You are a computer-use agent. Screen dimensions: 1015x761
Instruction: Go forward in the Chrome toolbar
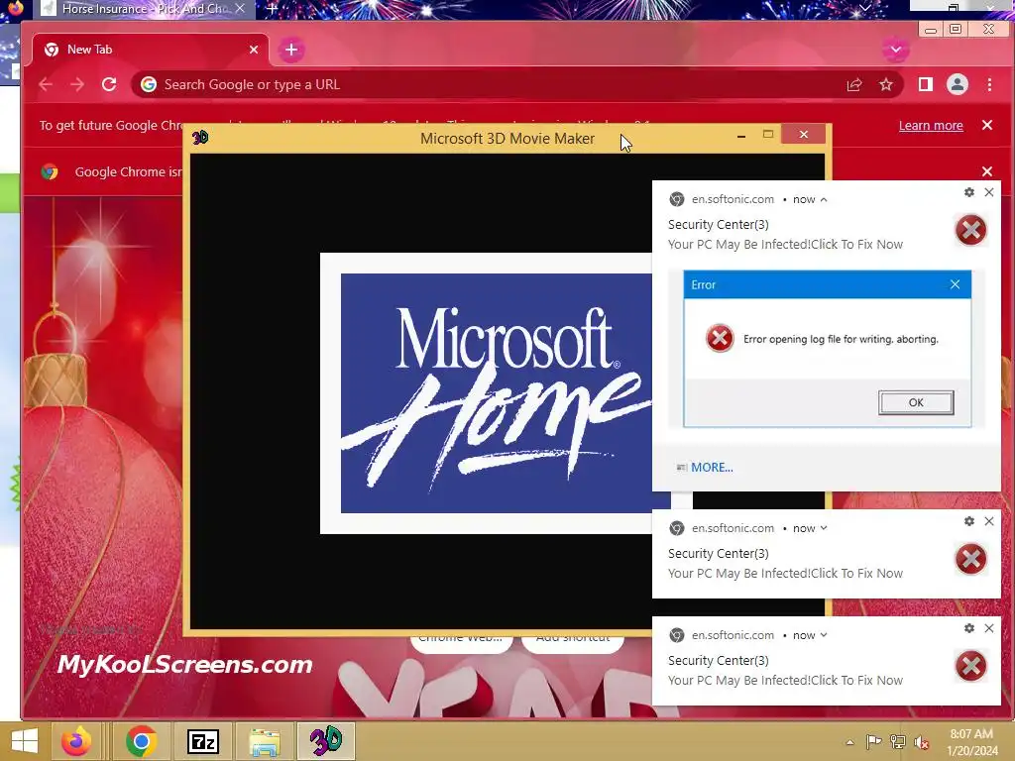coord(77,84)
